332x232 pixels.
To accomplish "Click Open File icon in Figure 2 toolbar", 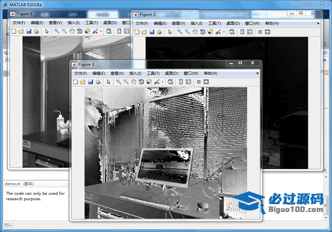I will (x=144, y=32).
